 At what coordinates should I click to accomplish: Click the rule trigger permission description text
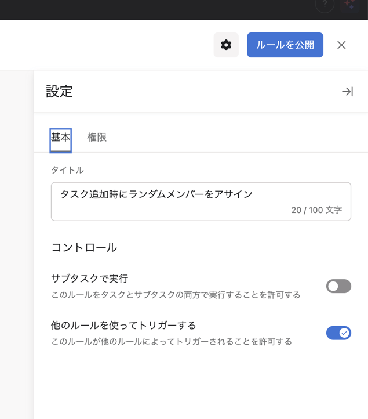171,341
